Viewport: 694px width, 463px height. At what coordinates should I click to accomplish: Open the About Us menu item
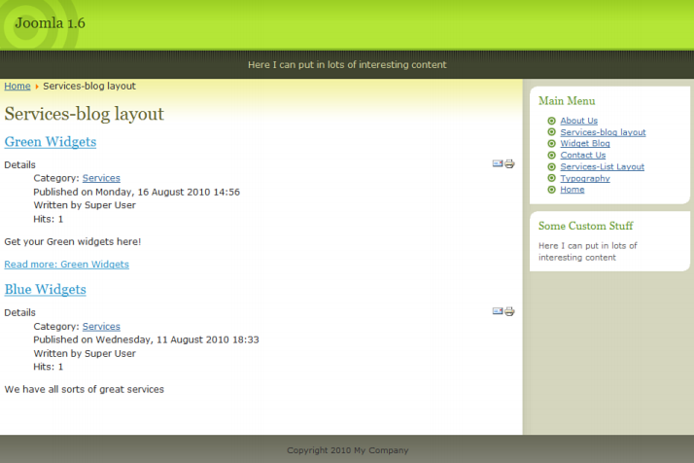[x=578, y=121]
